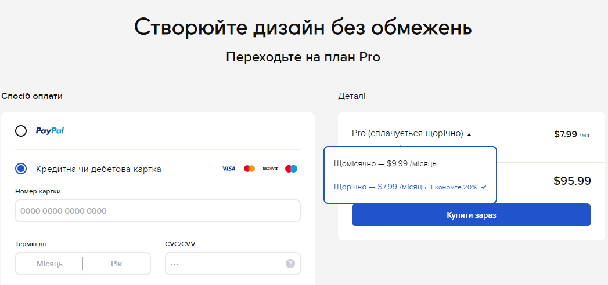This screenshot has width=608, height=285.
Task: Click the "Економте 20%" label
Action: (454, 187)
